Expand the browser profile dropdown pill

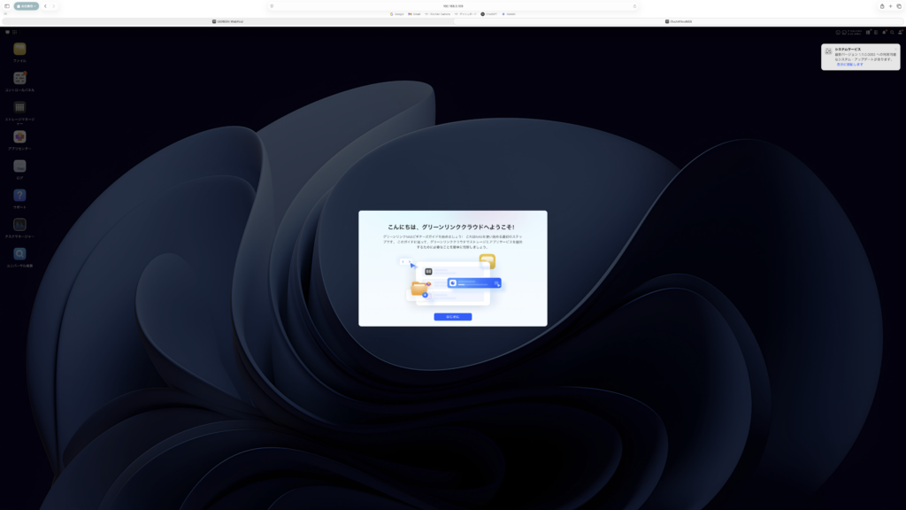coord(27,6)
